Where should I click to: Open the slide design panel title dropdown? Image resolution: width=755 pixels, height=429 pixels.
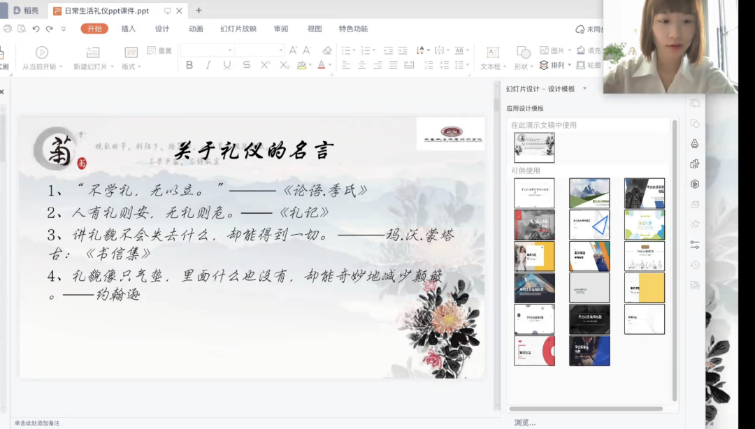[584, 89]
